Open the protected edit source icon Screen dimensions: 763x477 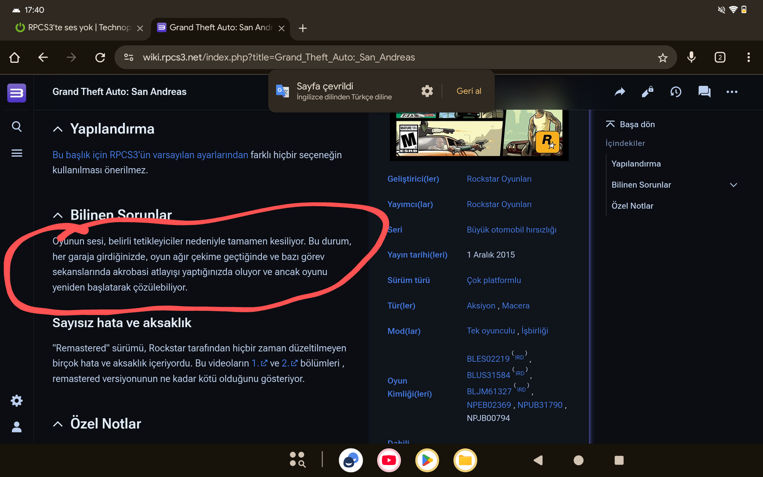point(648,92)
